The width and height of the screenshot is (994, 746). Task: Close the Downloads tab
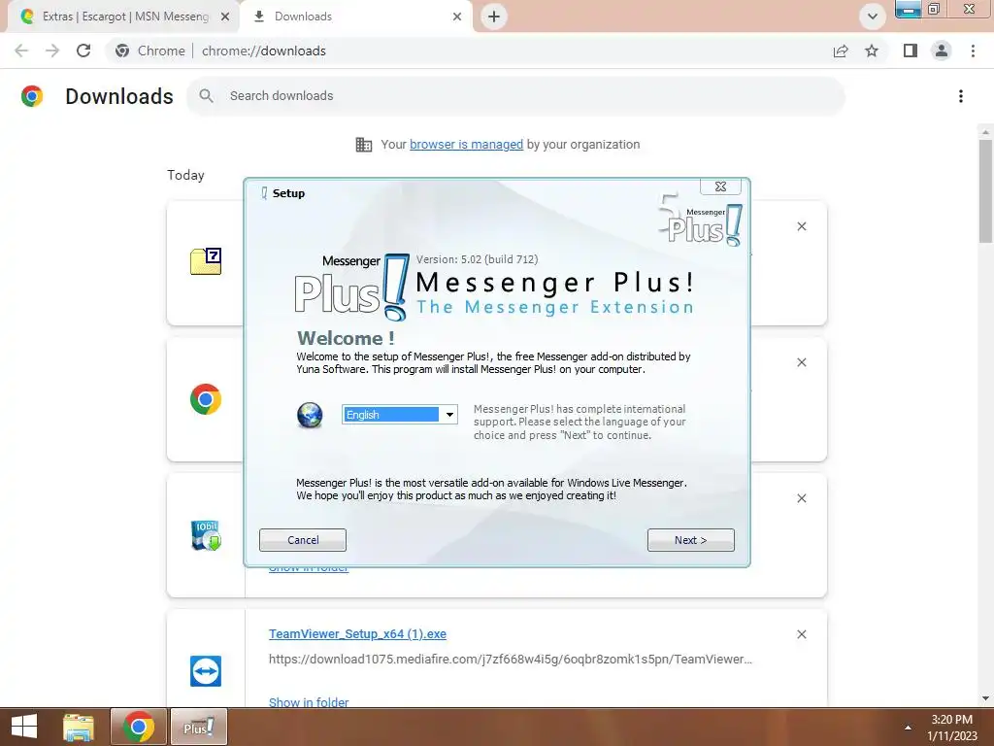[x=457, y=17]
